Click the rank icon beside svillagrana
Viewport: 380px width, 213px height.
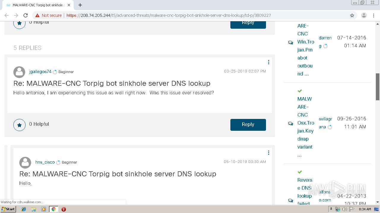[330, 127]
